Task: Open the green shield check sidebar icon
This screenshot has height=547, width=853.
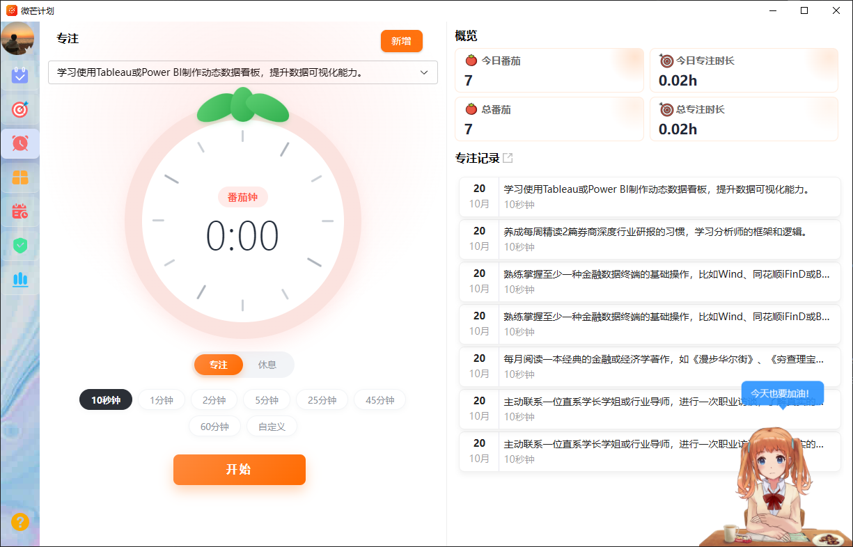Action: point(20,246)
